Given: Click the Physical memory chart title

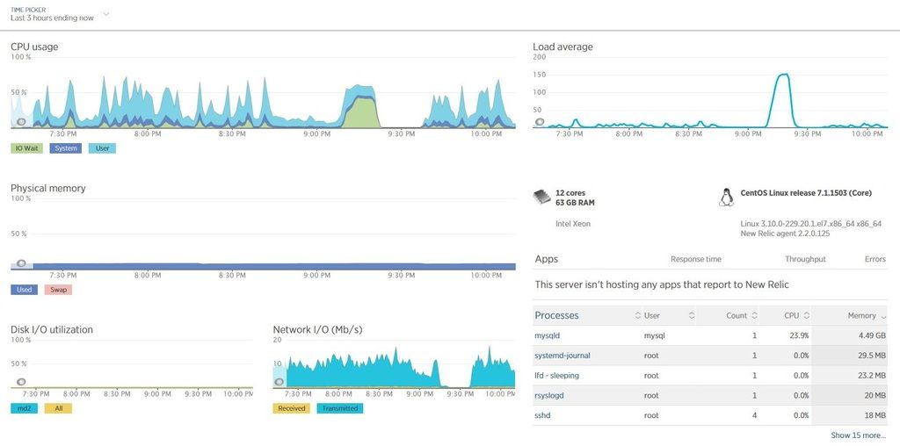Looking at the screenshot, I should point(48,188).
